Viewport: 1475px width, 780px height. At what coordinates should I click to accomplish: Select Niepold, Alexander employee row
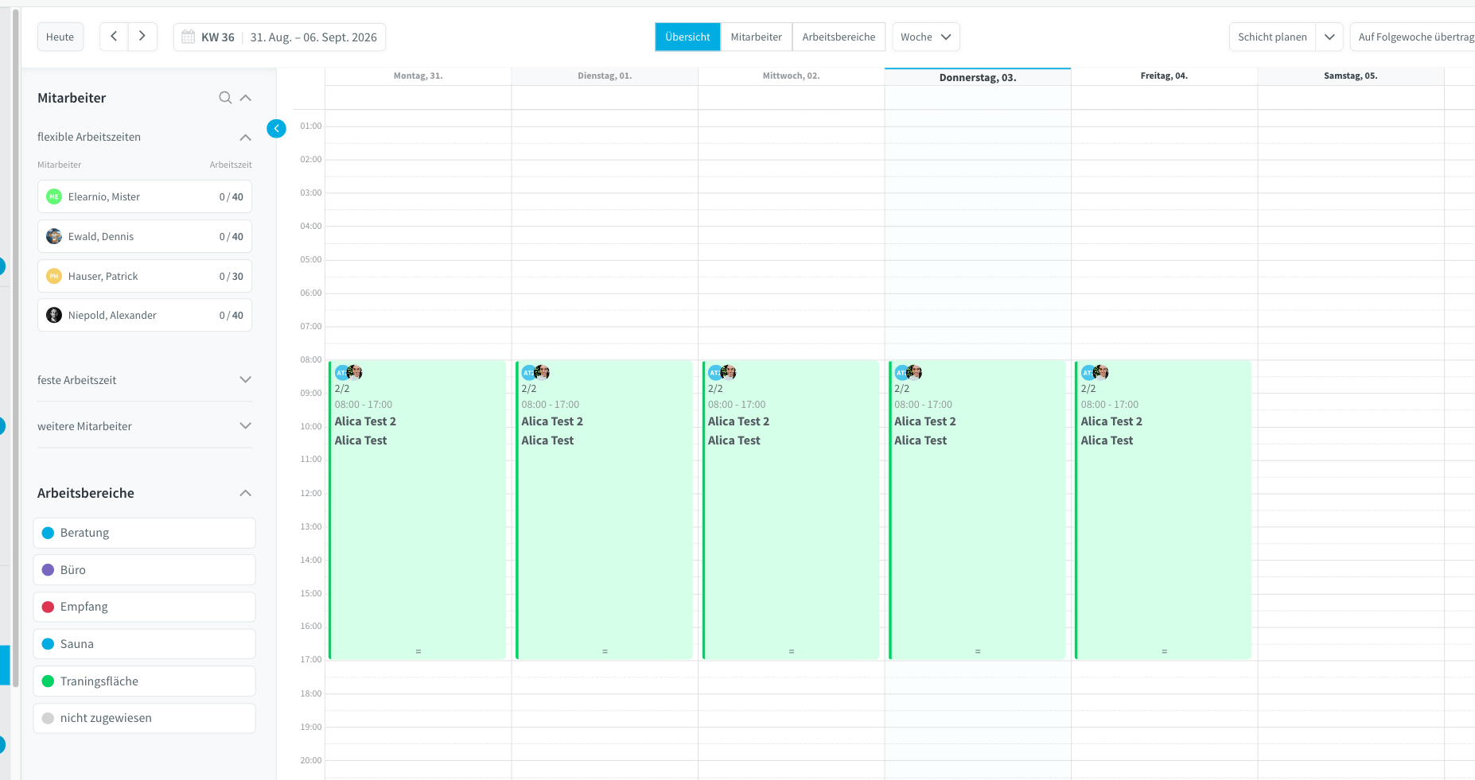point(145,315)
